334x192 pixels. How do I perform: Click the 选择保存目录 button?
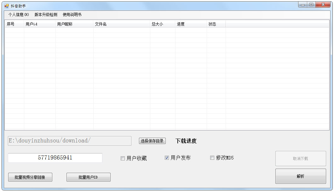pos(152,141)
